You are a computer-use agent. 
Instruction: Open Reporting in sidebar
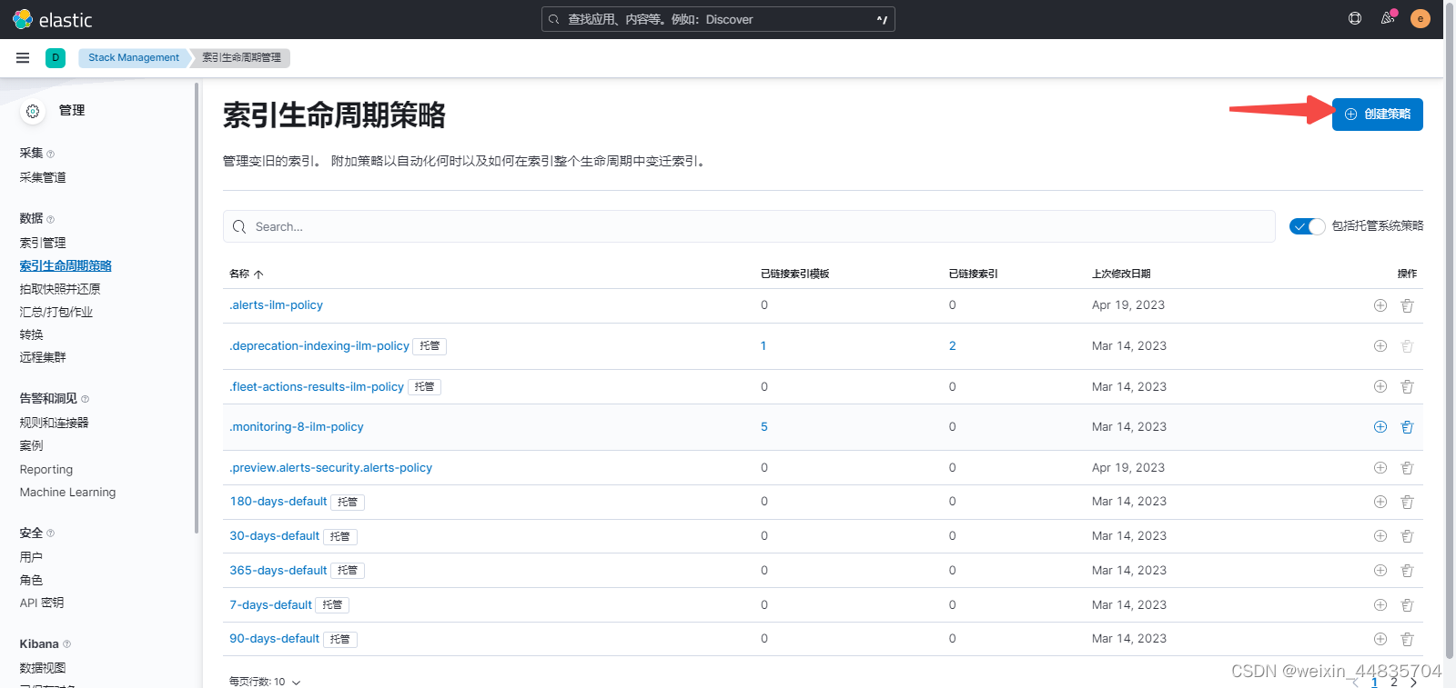pos(46,470)
